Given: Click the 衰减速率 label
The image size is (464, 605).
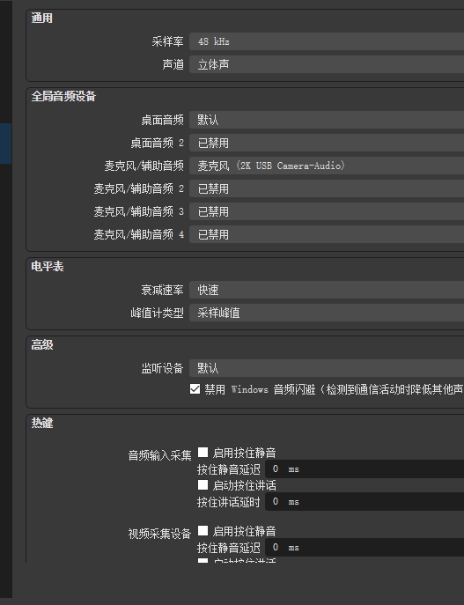Looking at the screenshot, I should point(162,290).
